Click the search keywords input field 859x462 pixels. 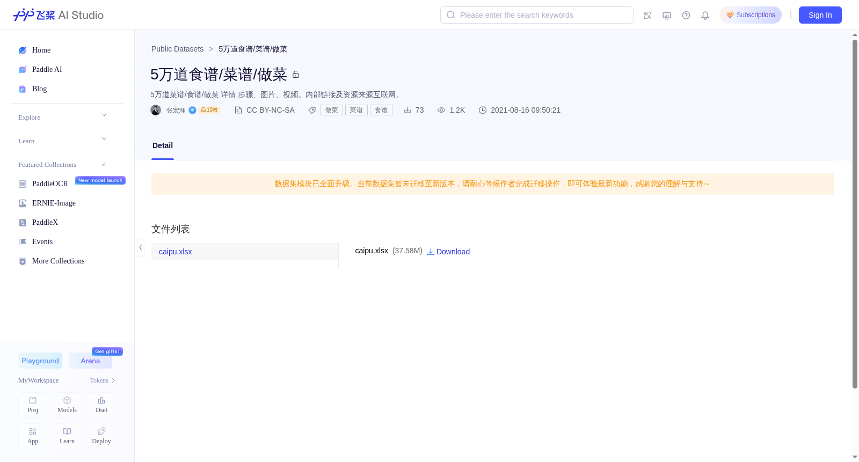(537, 15)
